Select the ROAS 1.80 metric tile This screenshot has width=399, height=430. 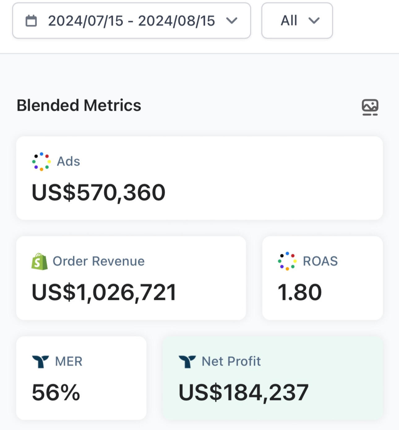(323, 278)
